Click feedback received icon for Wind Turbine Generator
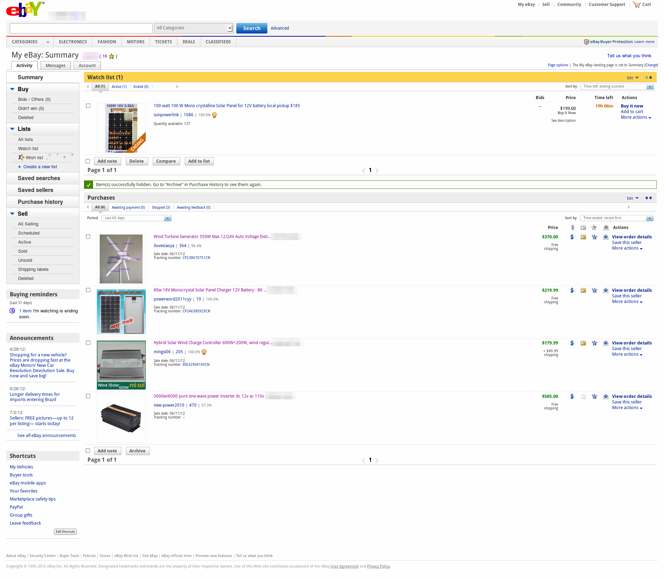This screenshot has width=664, height=578. tap(606, 237)
